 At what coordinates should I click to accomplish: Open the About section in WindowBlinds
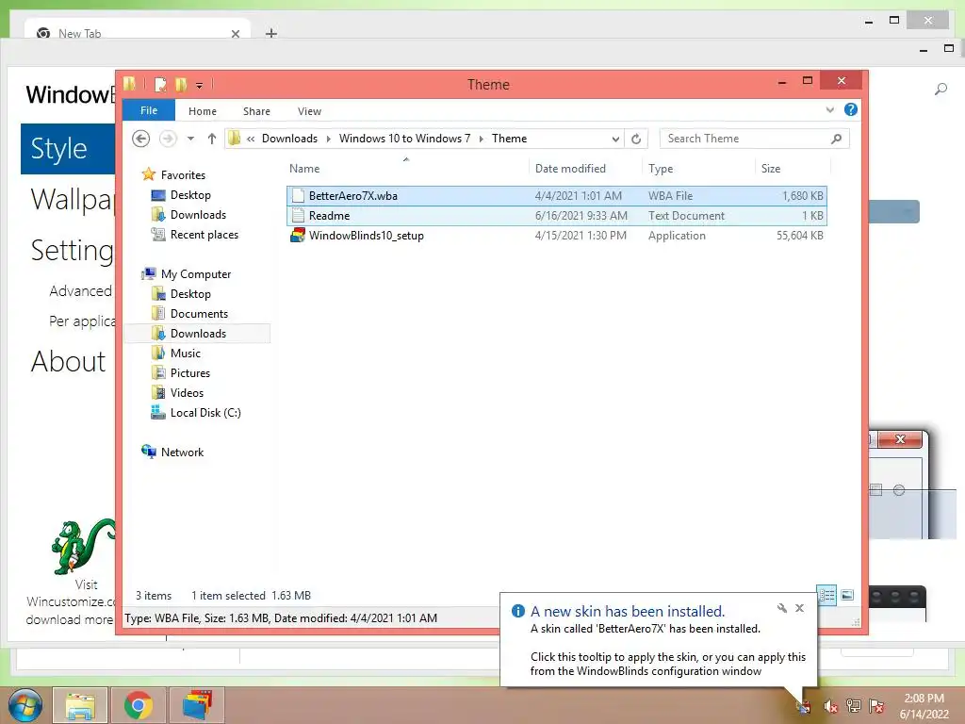68,361
